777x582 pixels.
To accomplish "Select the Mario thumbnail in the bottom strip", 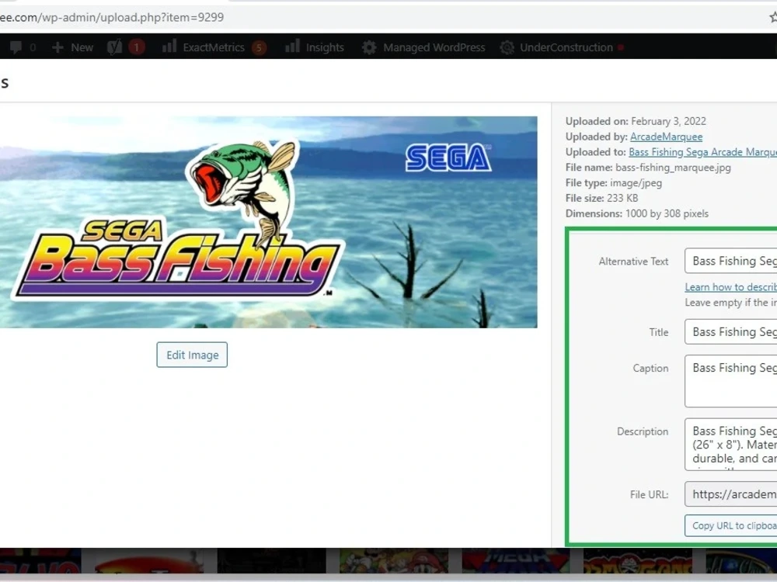I will (393, 560).
